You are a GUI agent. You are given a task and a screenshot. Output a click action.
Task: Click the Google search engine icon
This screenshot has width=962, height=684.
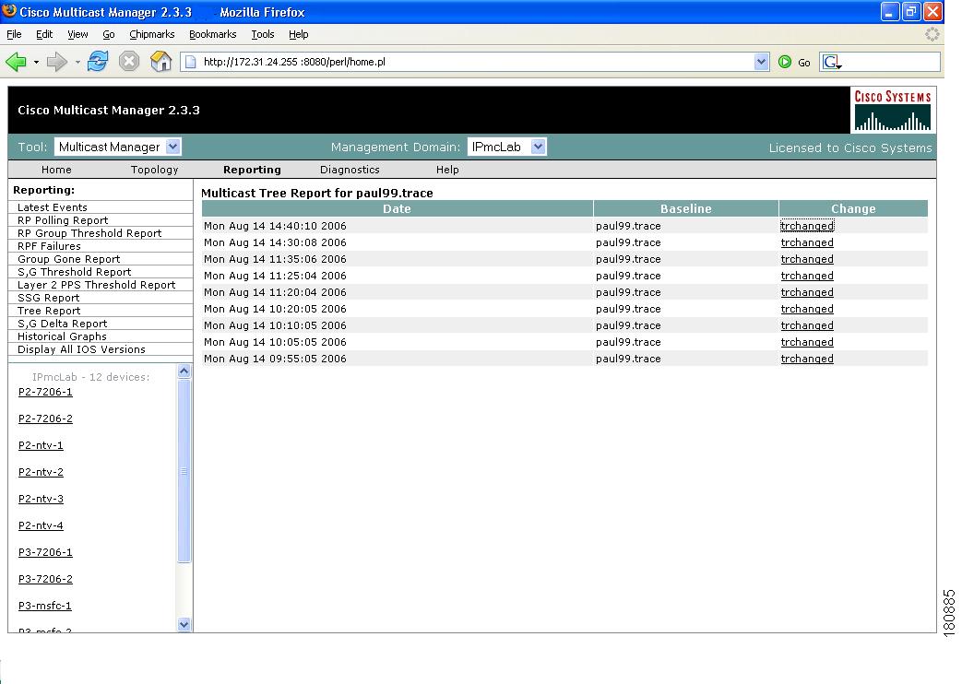832,62
